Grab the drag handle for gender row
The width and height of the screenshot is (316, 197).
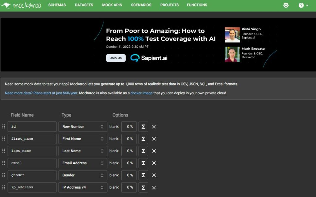[x=3, y=175]
